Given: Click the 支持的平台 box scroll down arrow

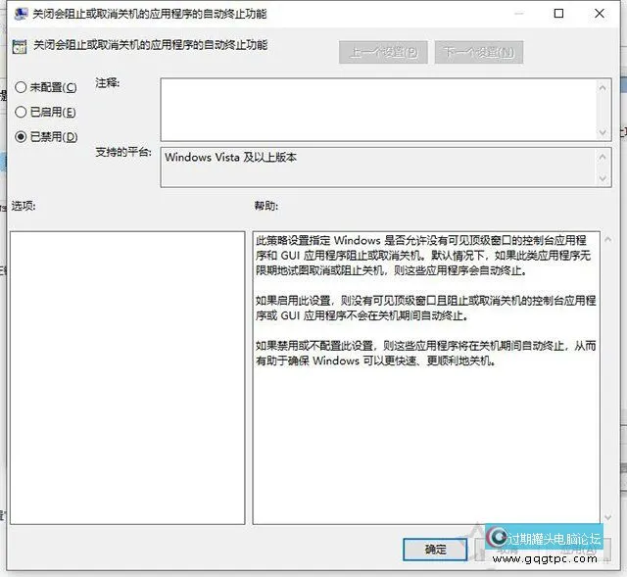Looking at the screenshot, I should 603,178.
